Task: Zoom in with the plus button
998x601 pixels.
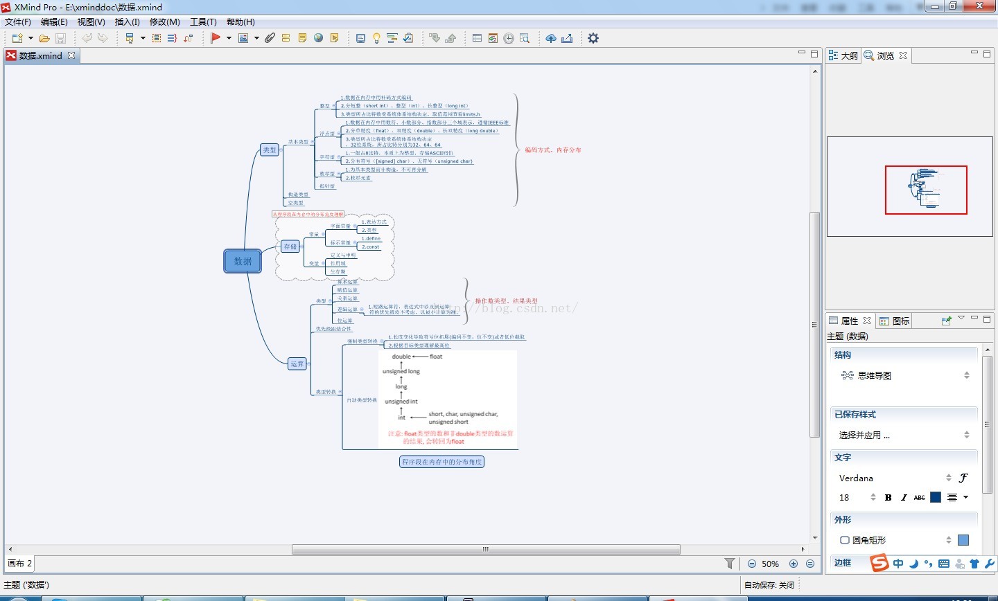Action: click(794, 564)
